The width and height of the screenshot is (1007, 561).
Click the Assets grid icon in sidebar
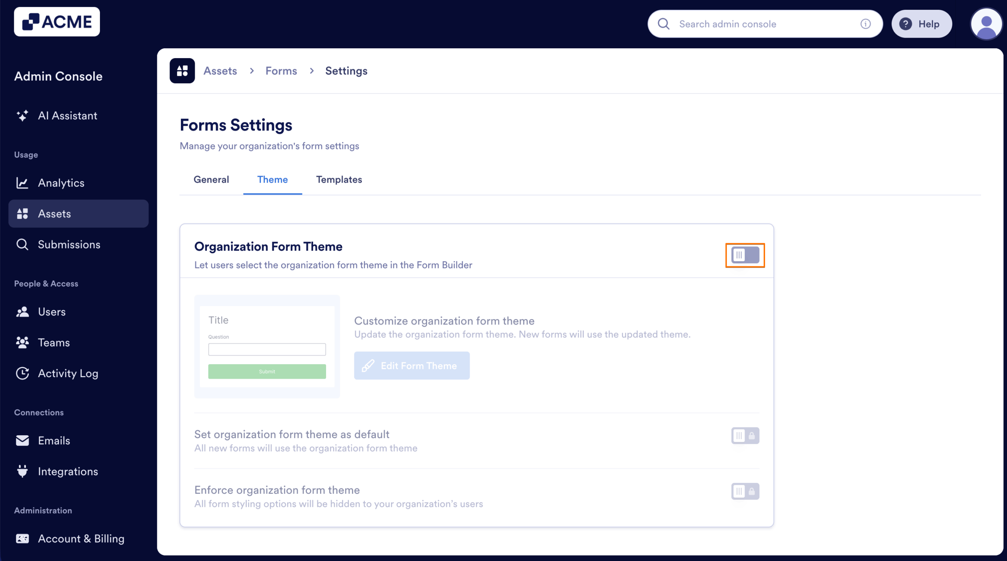coord(23,213)
